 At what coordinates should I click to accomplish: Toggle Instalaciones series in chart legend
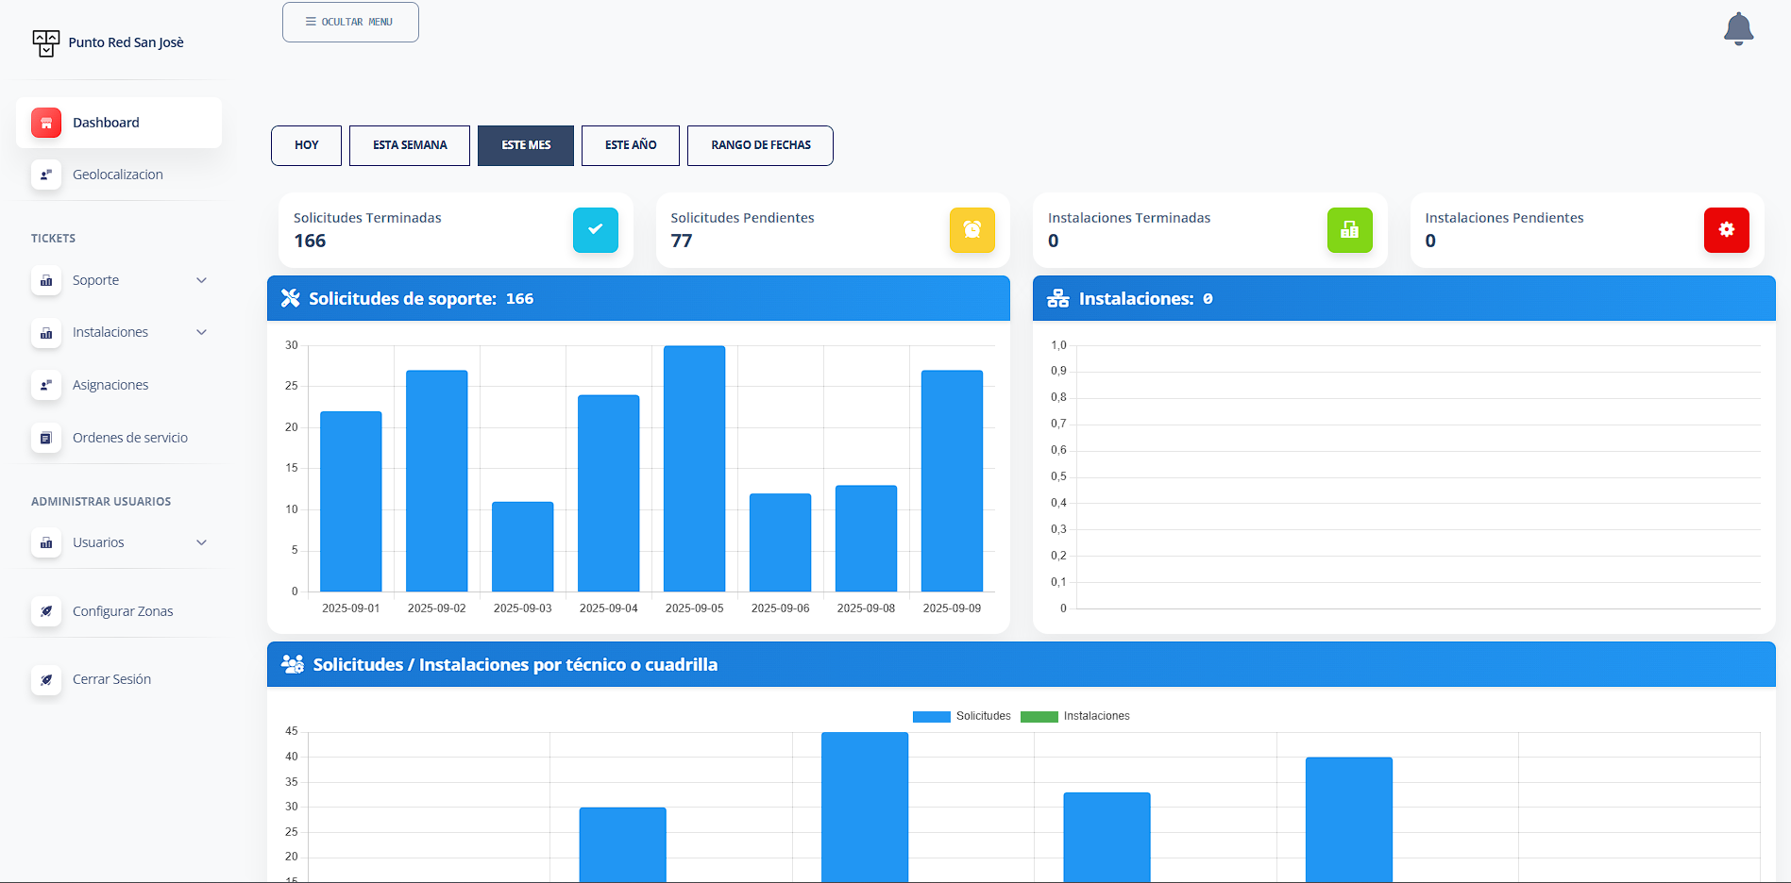pos(1074,716)
